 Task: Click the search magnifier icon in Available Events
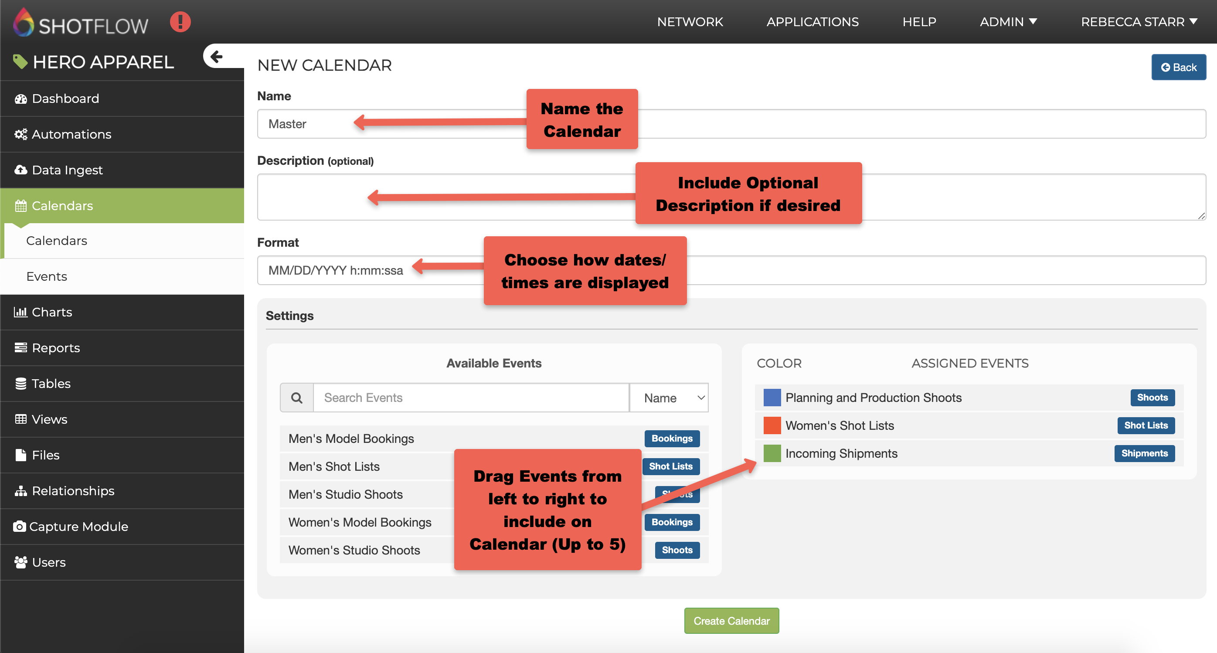click(x=297, y=398)
